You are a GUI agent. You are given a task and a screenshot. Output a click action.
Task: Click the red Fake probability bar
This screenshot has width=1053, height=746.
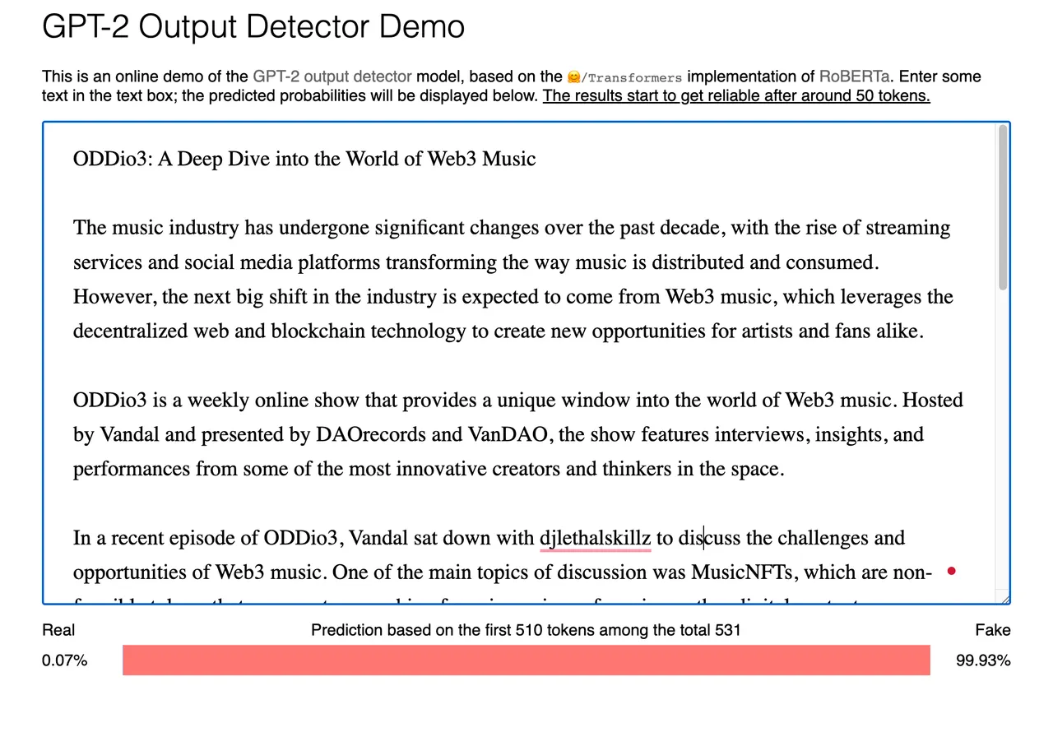(526, 660)
